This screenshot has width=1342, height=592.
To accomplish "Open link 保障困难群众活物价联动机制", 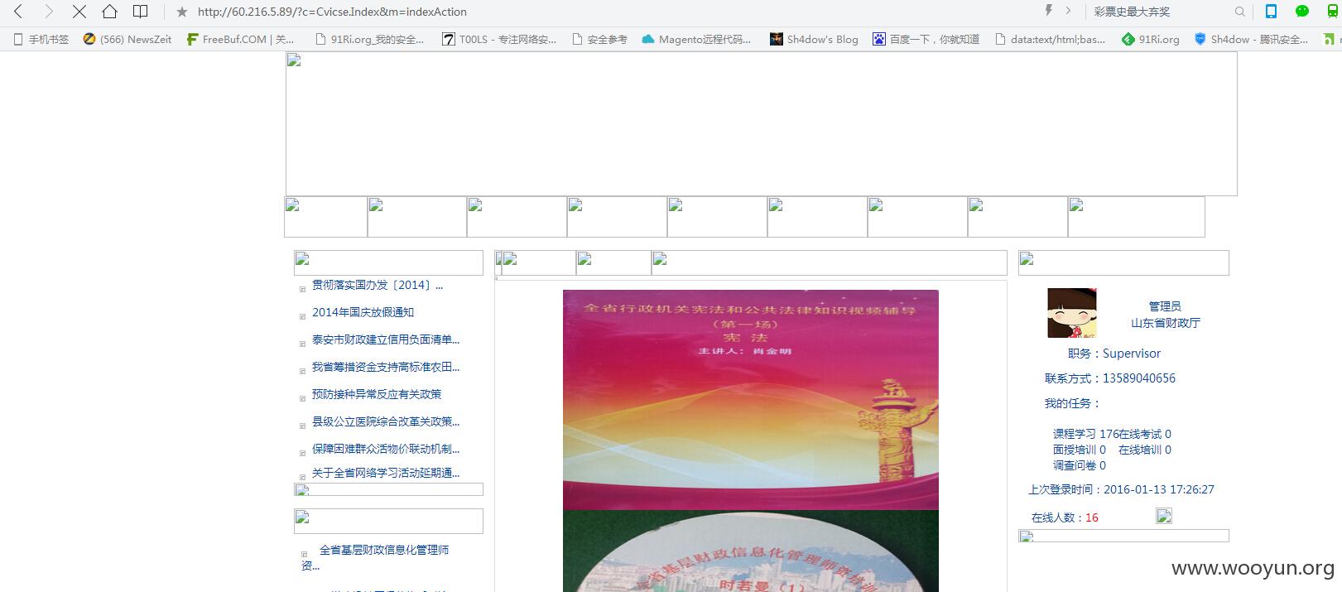I will (386, 449).
